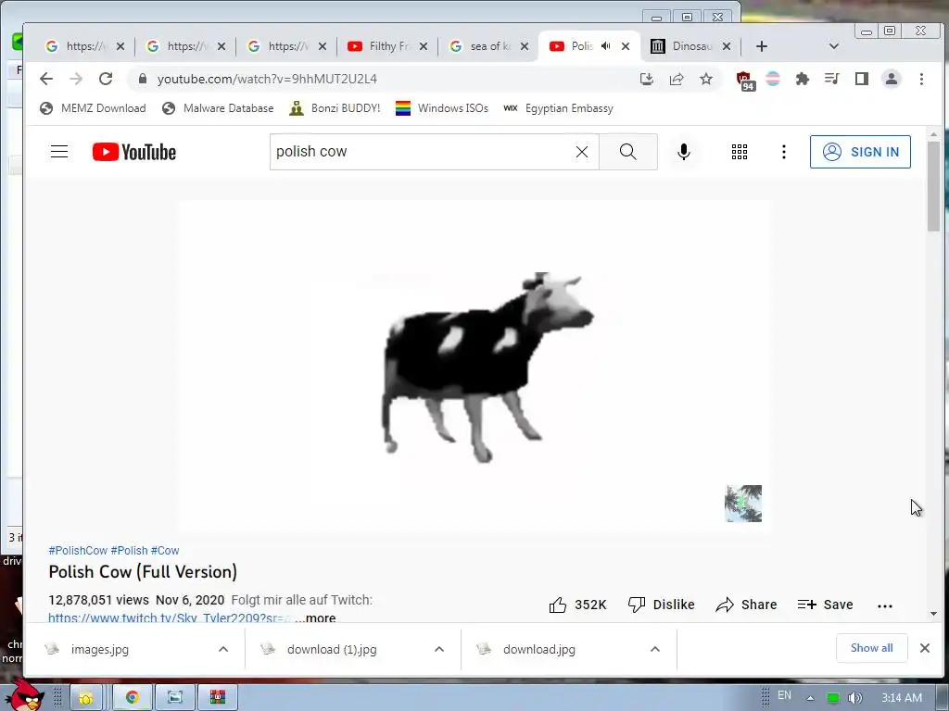Bookmark this page with the star icon

point(705,79)
